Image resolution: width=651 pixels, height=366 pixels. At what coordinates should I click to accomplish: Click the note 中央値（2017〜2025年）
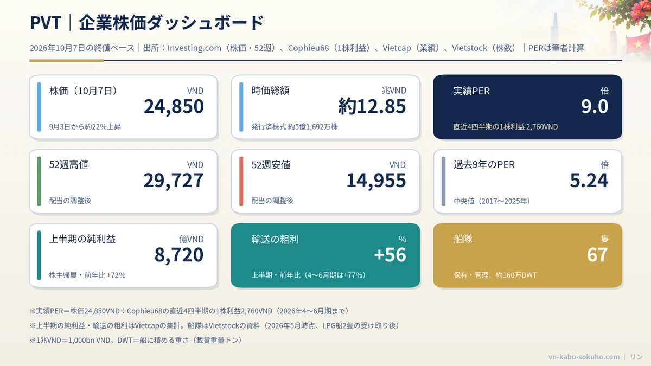[492, 201]
